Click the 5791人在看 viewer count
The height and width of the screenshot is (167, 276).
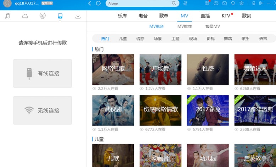click(x=203, y=129)
